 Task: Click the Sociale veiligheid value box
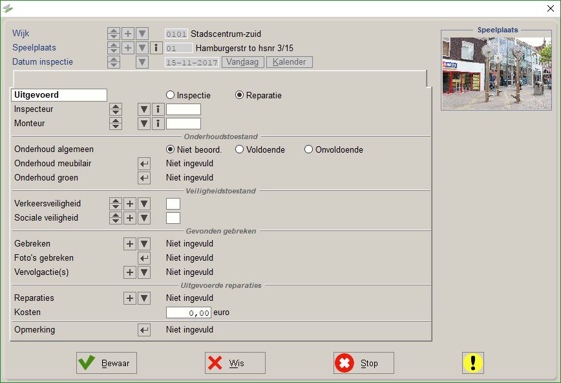pos(173,218)
